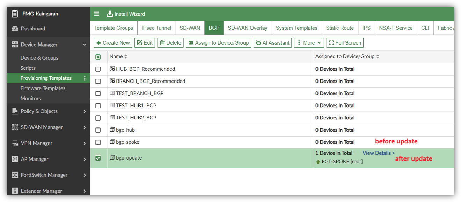Expand the Extender Manager chevron
The width and height of the screenshot is (461, 202).
(85, 191)
